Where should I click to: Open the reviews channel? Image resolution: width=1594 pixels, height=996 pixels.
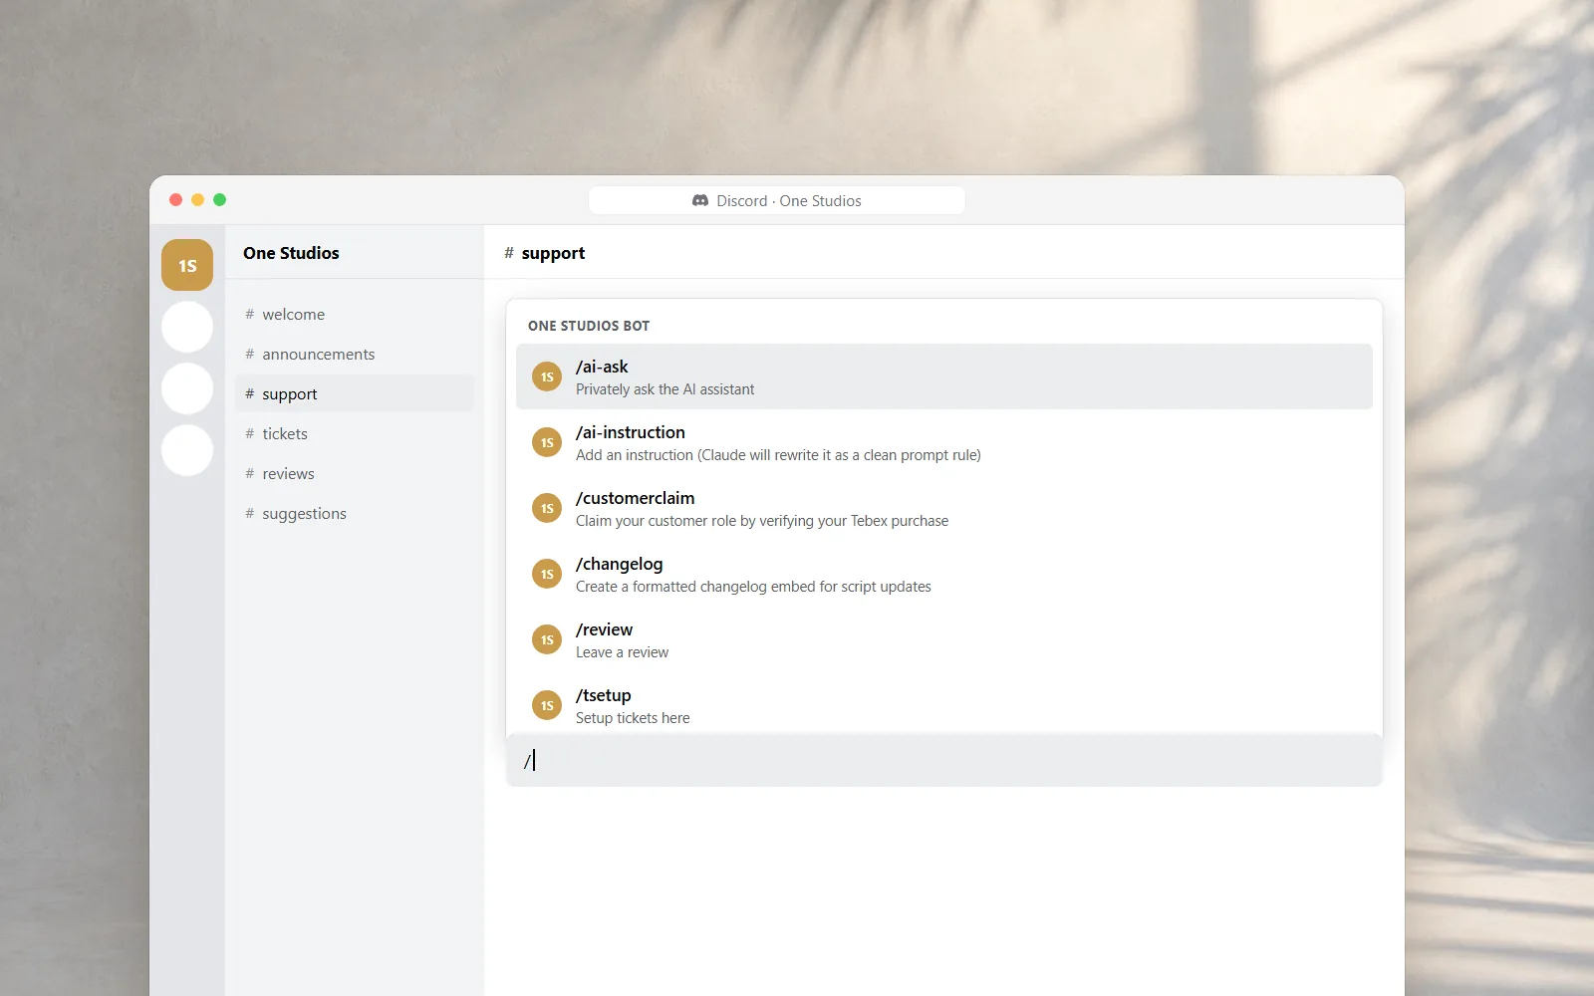[x=355, y=473]
